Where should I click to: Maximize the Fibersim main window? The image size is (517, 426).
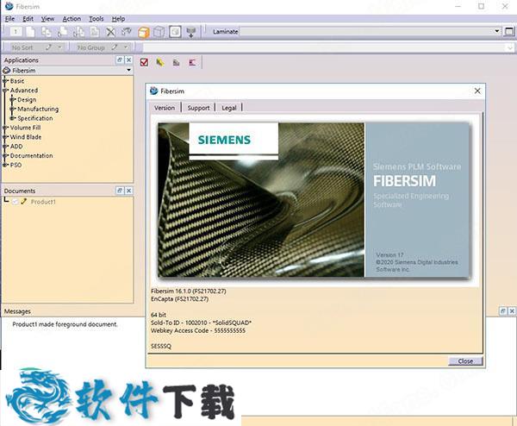point(481,6)
